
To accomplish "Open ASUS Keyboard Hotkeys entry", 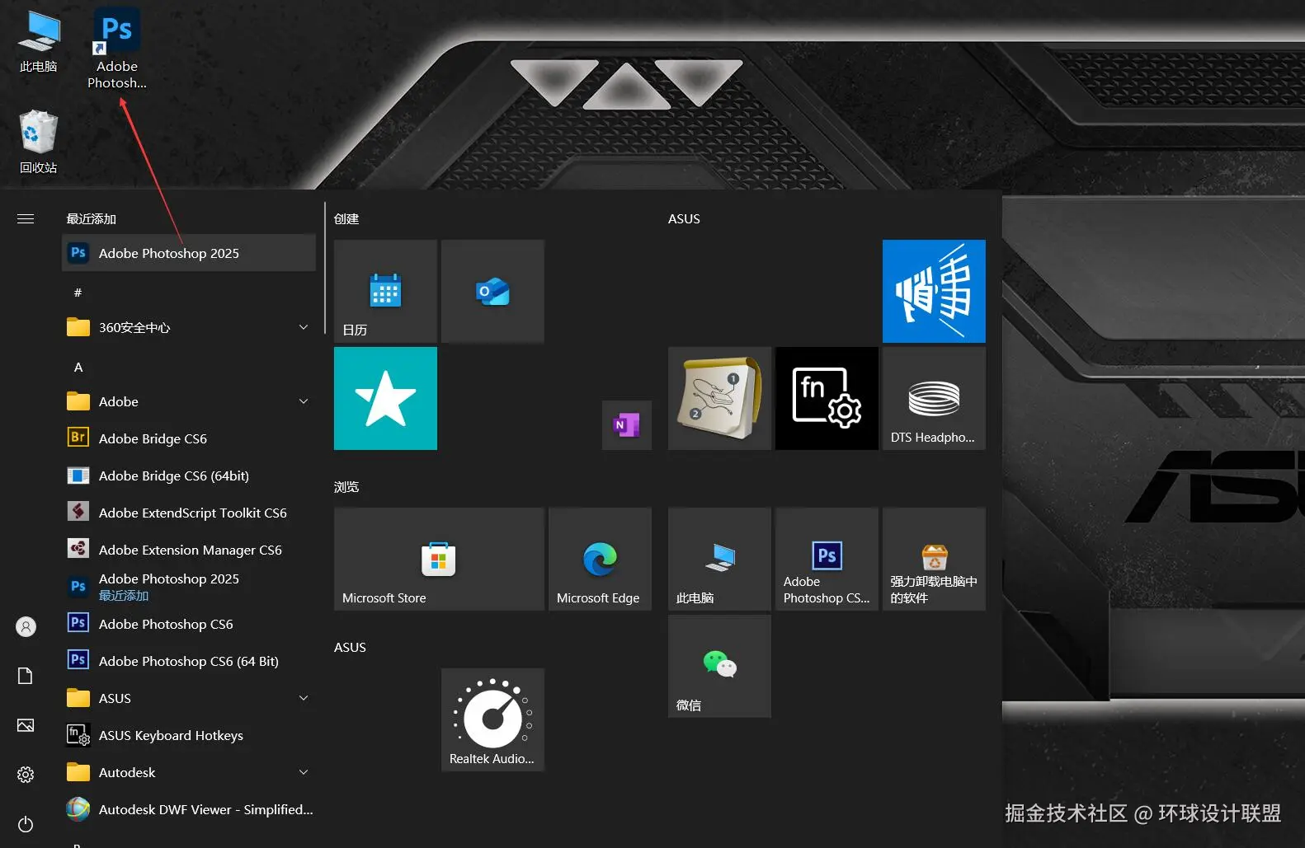I will pos(189,735).
